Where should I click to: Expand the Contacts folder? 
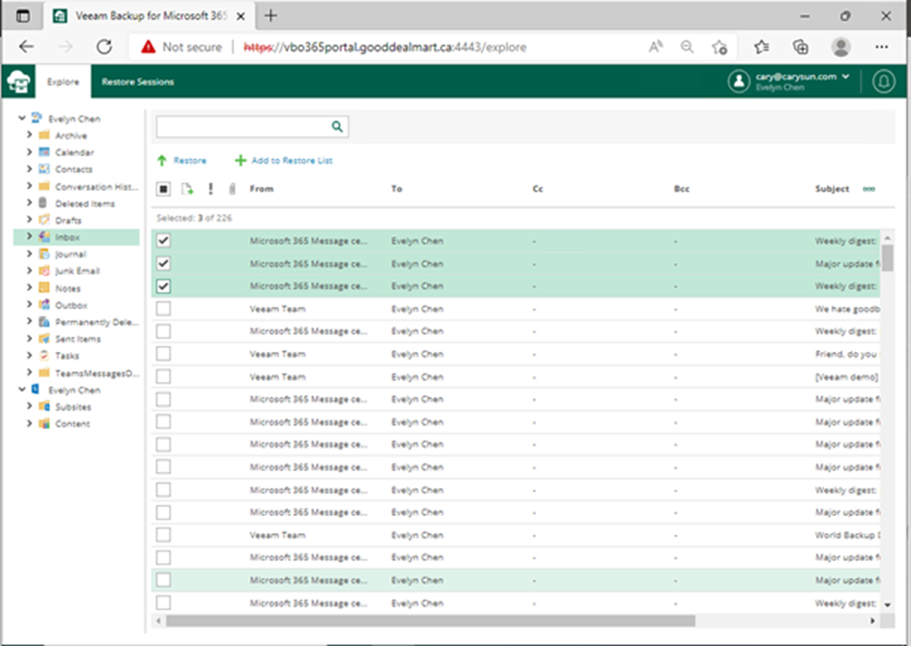point(29,169)
